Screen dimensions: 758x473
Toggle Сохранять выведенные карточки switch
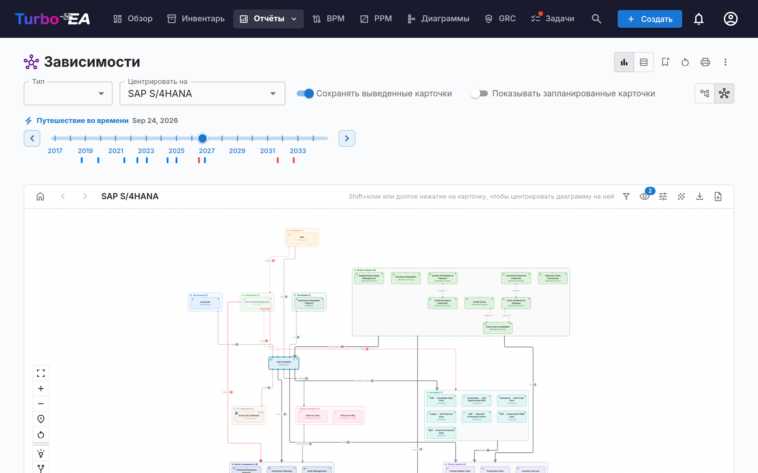click(x=305, y=93)
